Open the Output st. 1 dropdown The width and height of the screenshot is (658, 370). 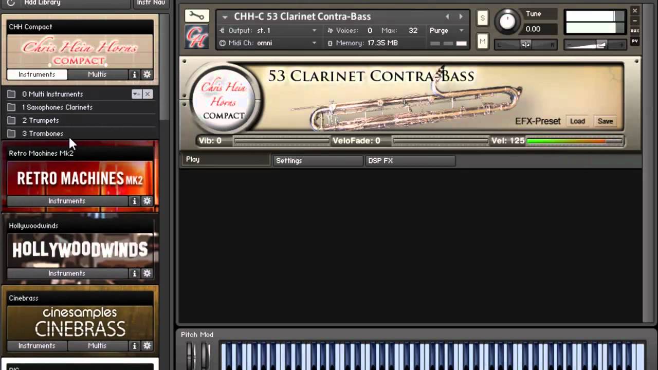coord(314,31)
